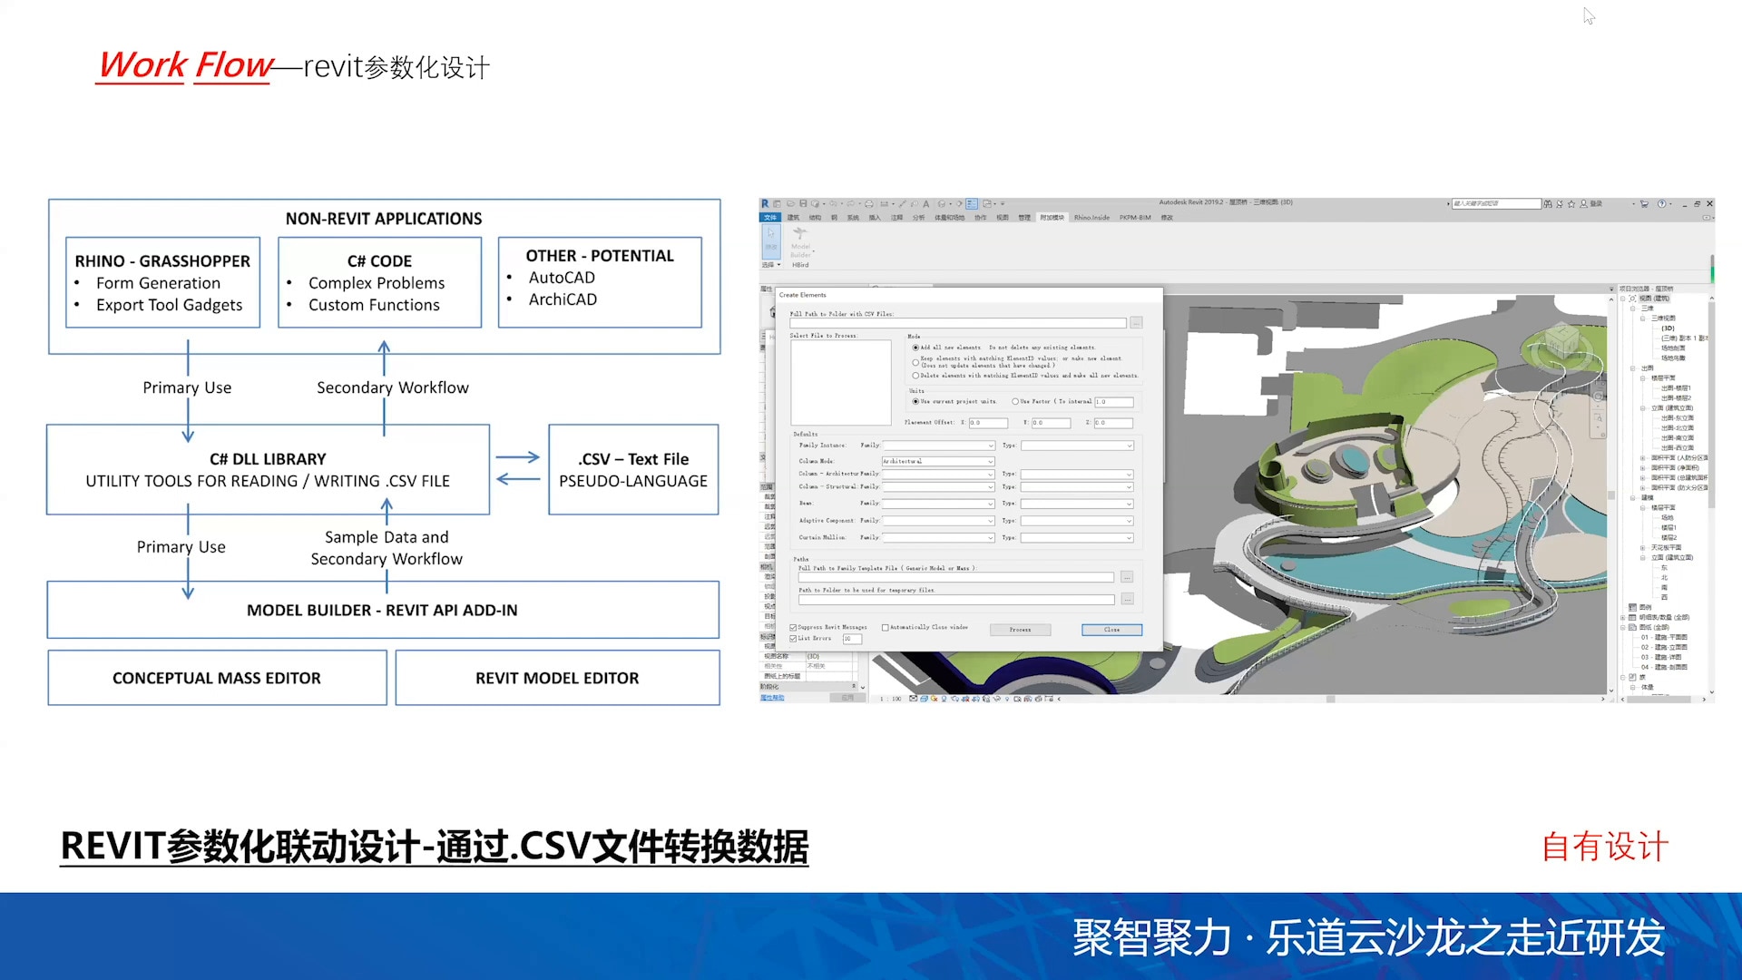Screen dimensions: 1742x980
Task: Toggle 'List Errors' checkbox
Action: (x=793, y=639)
